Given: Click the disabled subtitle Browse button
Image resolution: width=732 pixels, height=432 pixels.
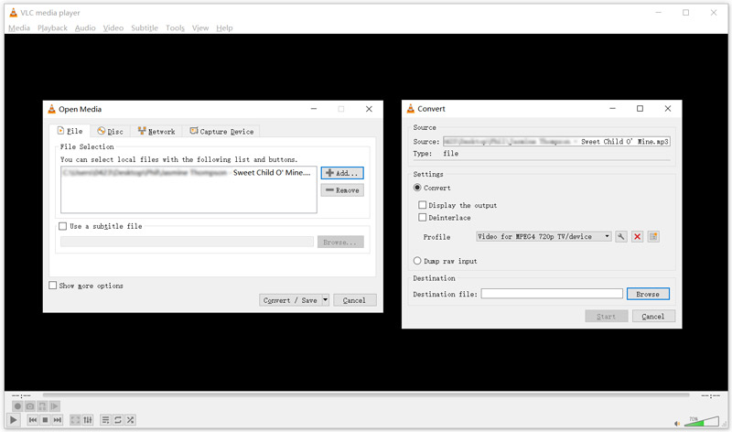Looking at the screenshot, I should tap(339, 242).
